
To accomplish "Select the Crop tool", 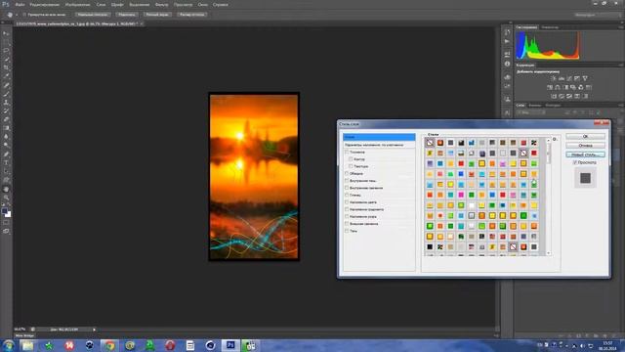I will tap(6, 67).
